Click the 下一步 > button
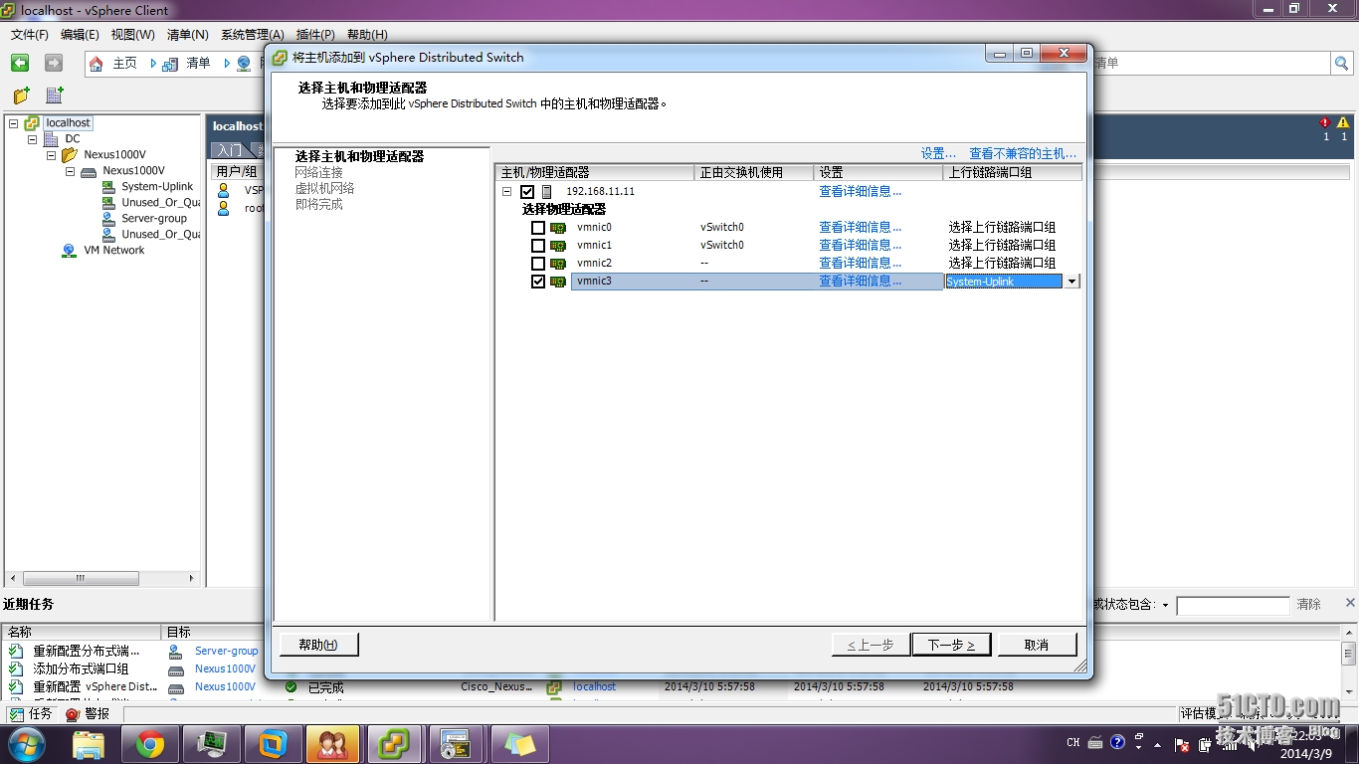Viewport: 1359px width, 764px height. [x=951, y=645]
